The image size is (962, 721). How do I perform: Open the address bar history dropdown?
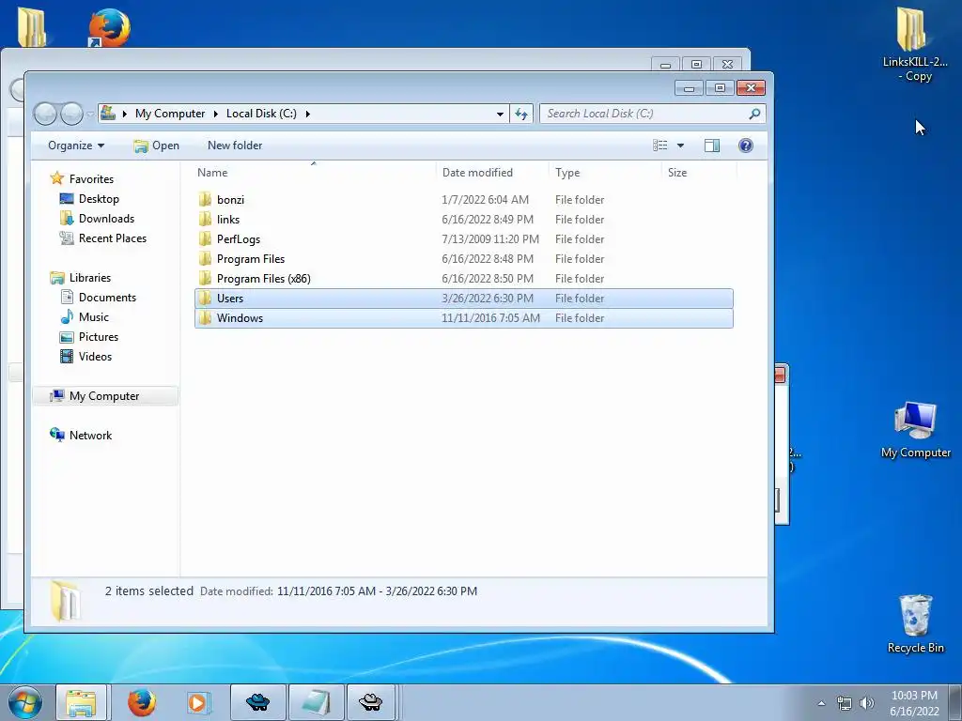(500, 114)
